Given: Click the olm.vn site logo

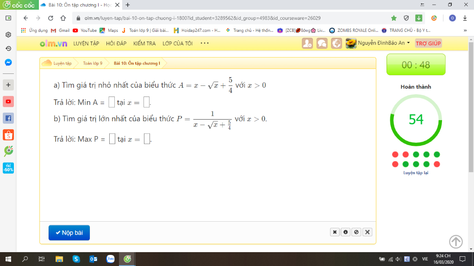Looking at the screenshot, I should [x=54, y=43].
